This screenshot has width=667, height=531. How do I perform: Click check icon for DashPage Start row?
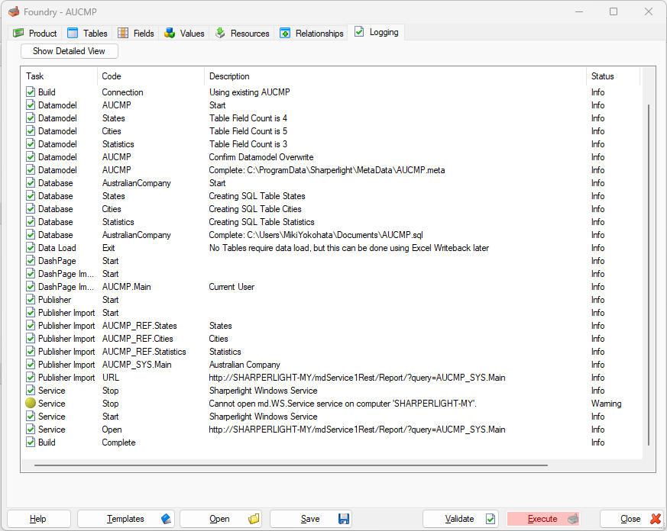[x=31, y=260]
